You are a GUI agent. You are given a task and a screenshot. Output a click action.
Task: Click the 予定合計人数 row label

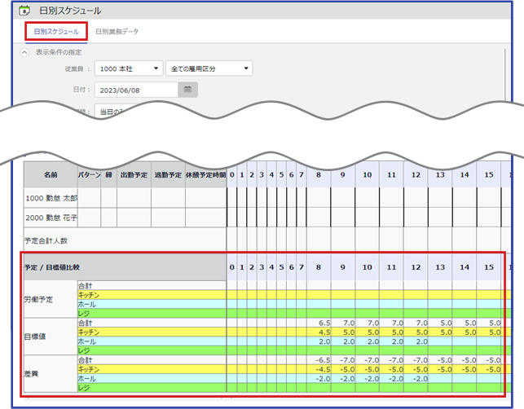46,240
